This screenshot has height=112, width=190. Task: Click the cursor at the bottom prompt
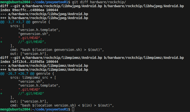(73, 110)
